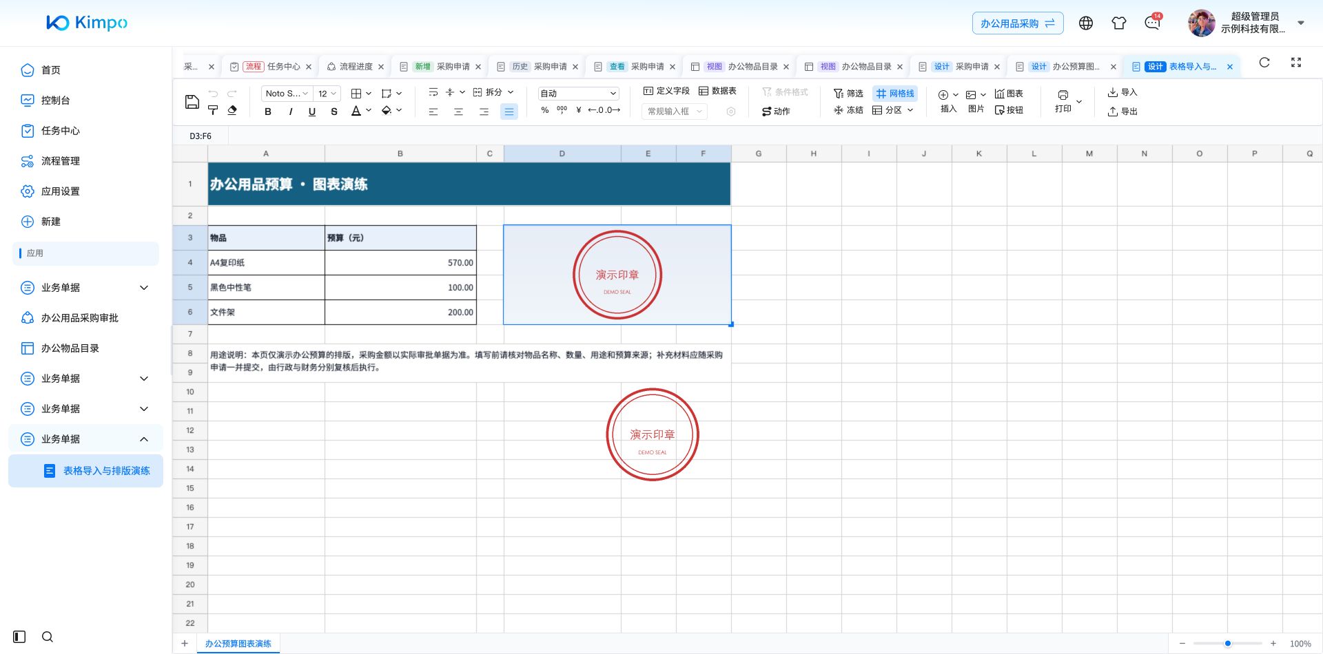Open the messages notification icon

1152,23
